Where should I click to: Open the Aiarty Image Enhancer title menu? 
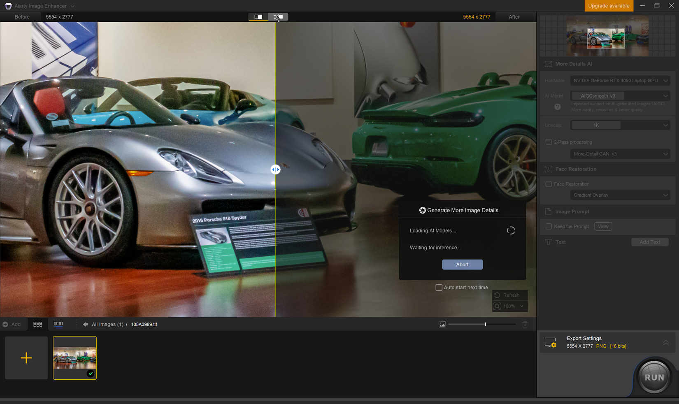point(44,6)
